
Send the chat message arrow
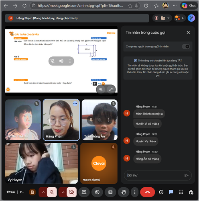pos(186,175)
